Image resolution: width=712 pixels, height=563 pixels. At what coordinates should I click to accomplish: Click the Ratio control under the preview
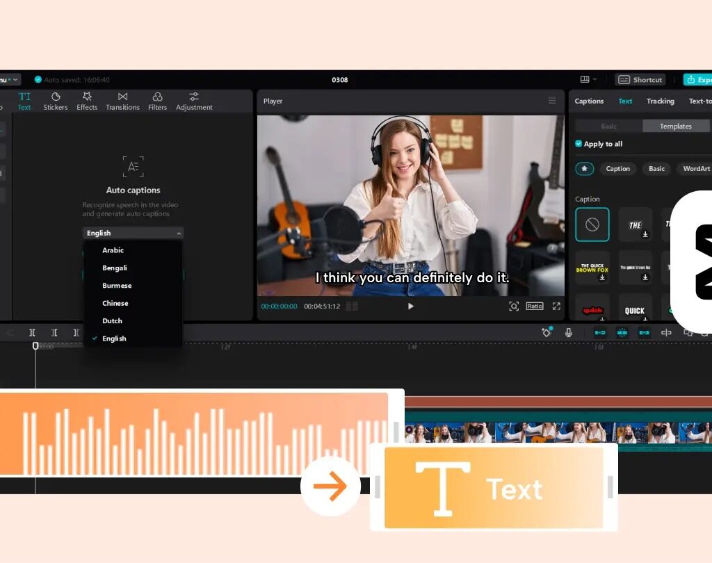534,306
